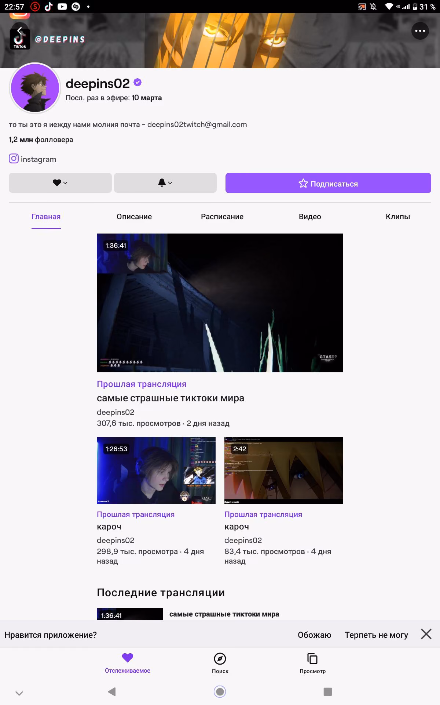Image resolution: width=440 pixels, height=705 pixels.
Task: Switch to the Видео tab
Action: [310, 217]
